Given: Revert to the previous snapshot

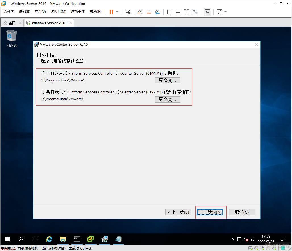Looking at the screenshot, I should pos(149,12).
